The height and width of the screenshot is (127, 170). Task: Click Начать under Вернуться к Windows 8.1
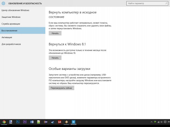pyautogui.click(x=55, y=58)
